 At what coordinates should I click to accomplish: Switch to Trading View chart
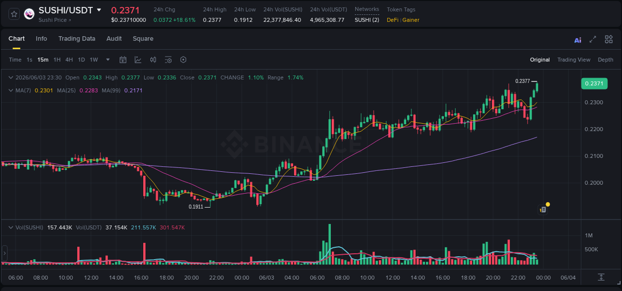tap(574, 60)
